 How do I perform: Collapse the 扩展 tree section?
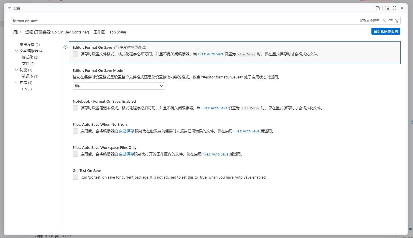[16, 83]
